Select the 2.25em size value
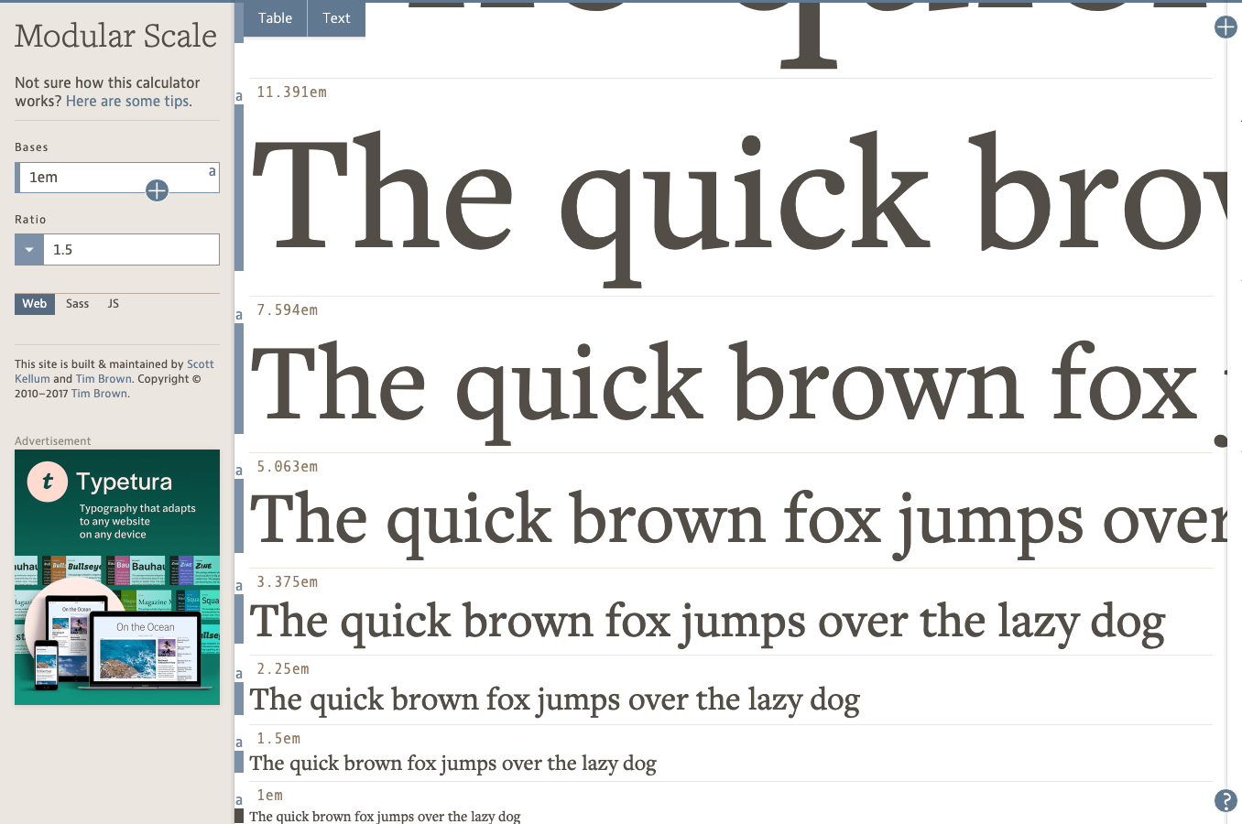 click(x=283, y=669)
